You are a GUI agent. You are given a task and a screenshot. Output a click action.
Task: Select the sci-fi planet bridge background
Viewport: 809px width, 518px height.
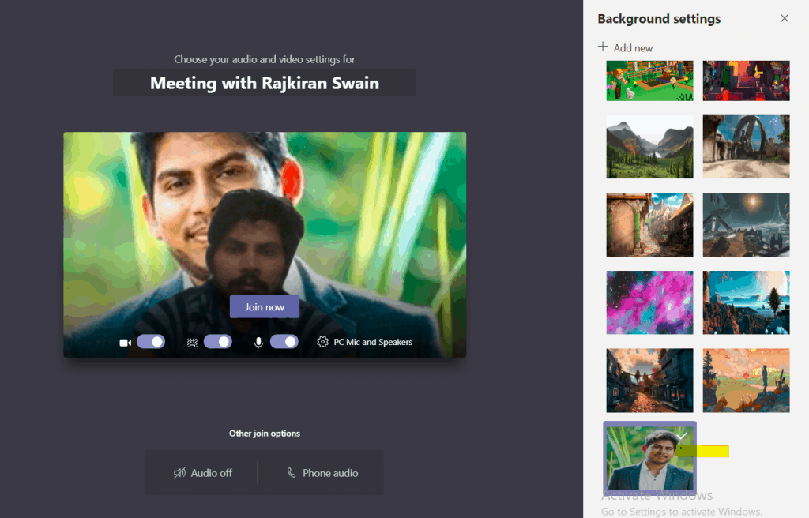[746, 224]
